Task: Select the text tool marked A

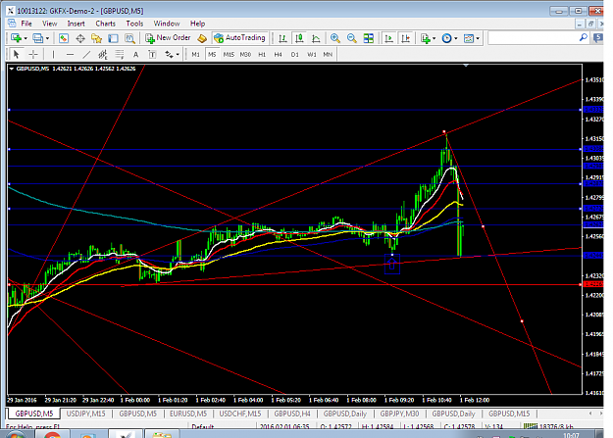Action: coord(135,54)
